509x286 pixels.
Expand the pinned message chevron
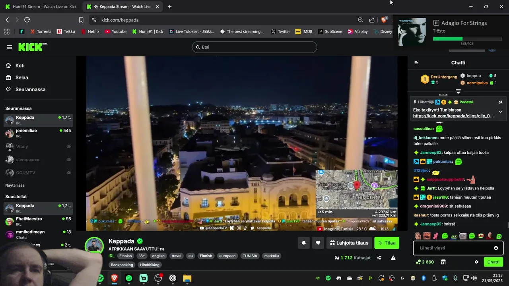500,112
